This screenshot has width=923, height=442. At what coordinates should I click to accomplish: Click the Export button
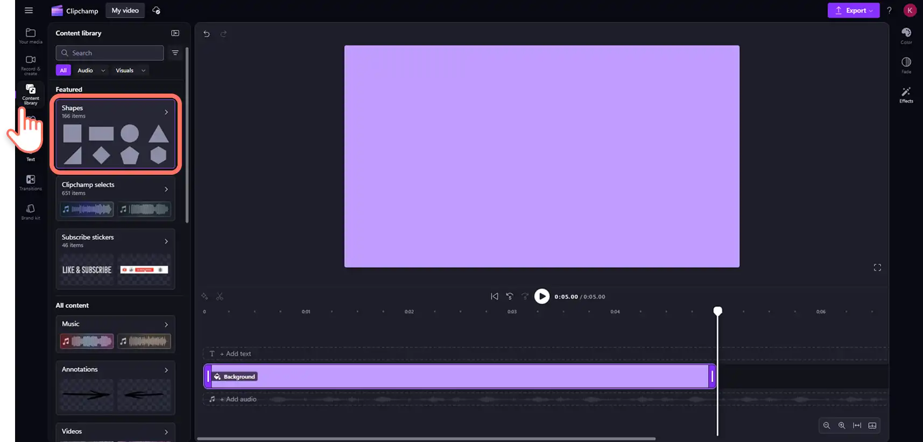(x=854, y=10)
